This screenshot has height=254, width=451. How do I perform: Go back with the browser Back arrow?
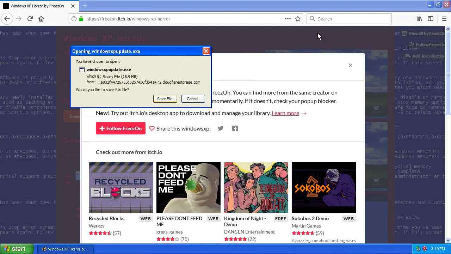click(7, 19)
